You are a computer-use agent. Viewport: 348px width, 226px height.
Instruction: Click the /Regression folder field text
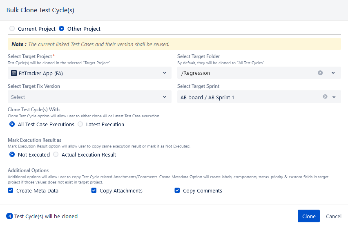pyautogui.click(x=195, y=73)
